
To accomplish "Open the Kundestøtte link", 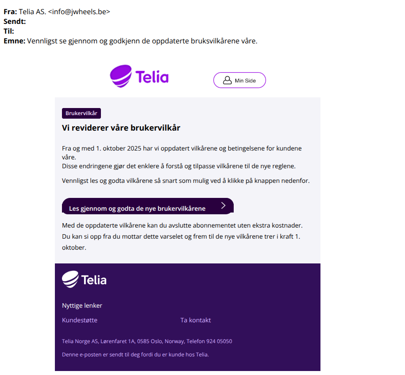I will pos(80,320).
